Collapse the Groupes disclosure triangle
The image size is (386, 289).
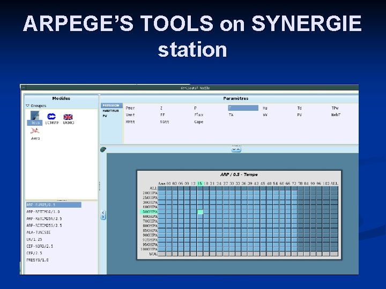27,105
